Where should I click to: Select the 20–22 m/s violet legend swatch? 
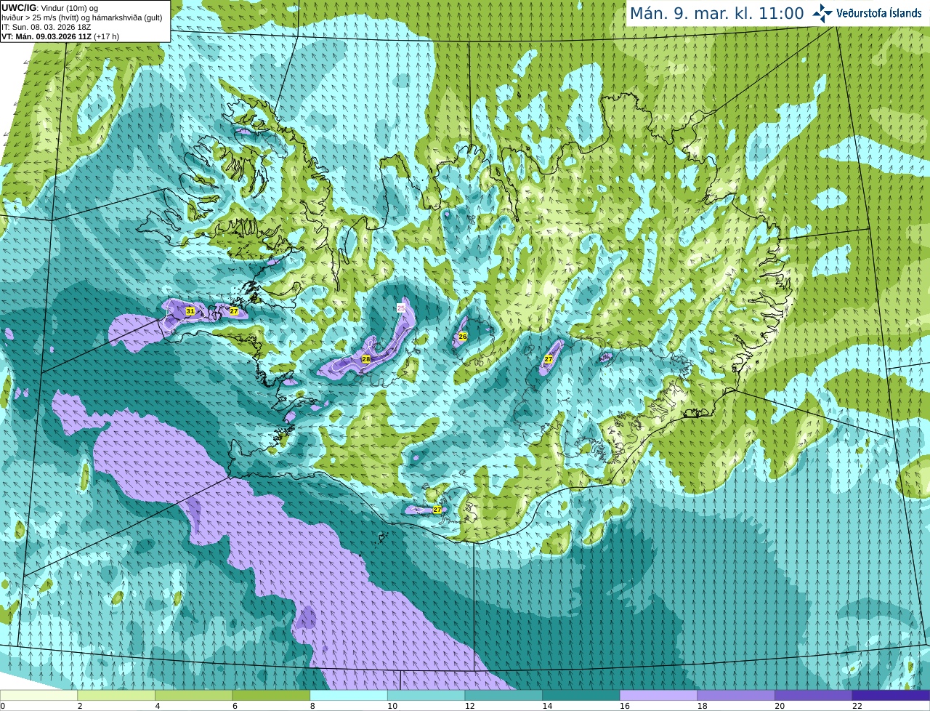pyautogui.click(x=814, y=695)
